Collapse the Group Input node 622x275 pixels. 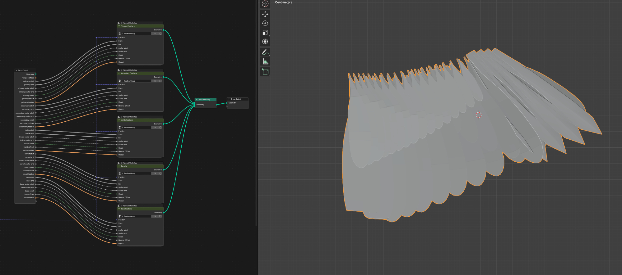click(x=16, y=70)
